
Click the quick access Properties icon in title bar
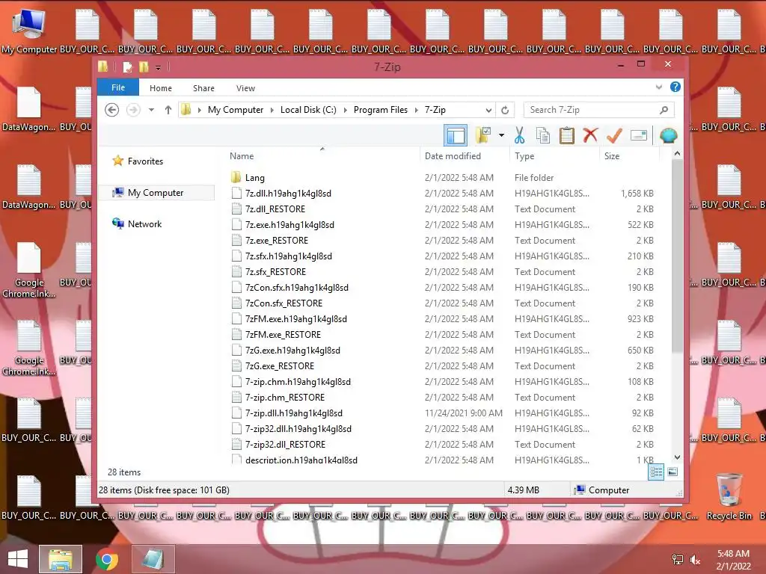(x=127, y=67)
